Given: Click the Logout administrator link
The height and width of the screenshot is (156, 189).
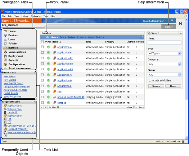Looking at the screenshot, I should (x=153, y=21).
